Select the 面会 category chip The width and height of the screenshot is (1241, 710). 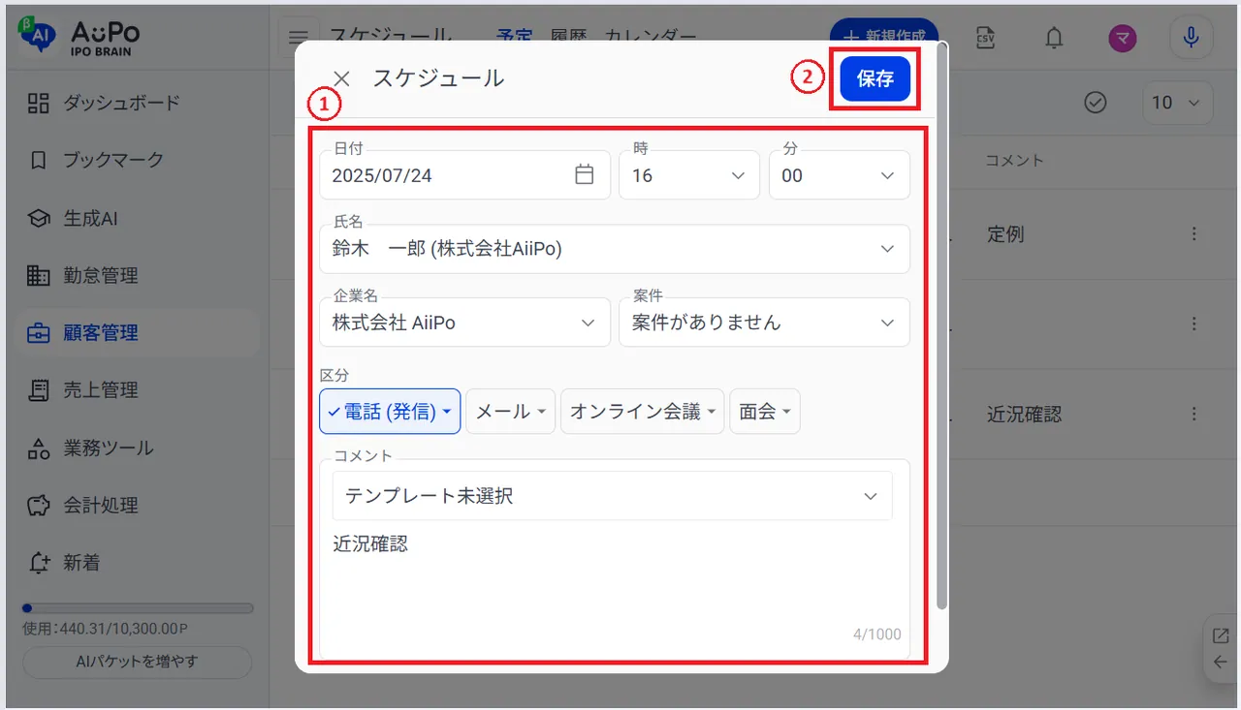(x=765, y=412)
